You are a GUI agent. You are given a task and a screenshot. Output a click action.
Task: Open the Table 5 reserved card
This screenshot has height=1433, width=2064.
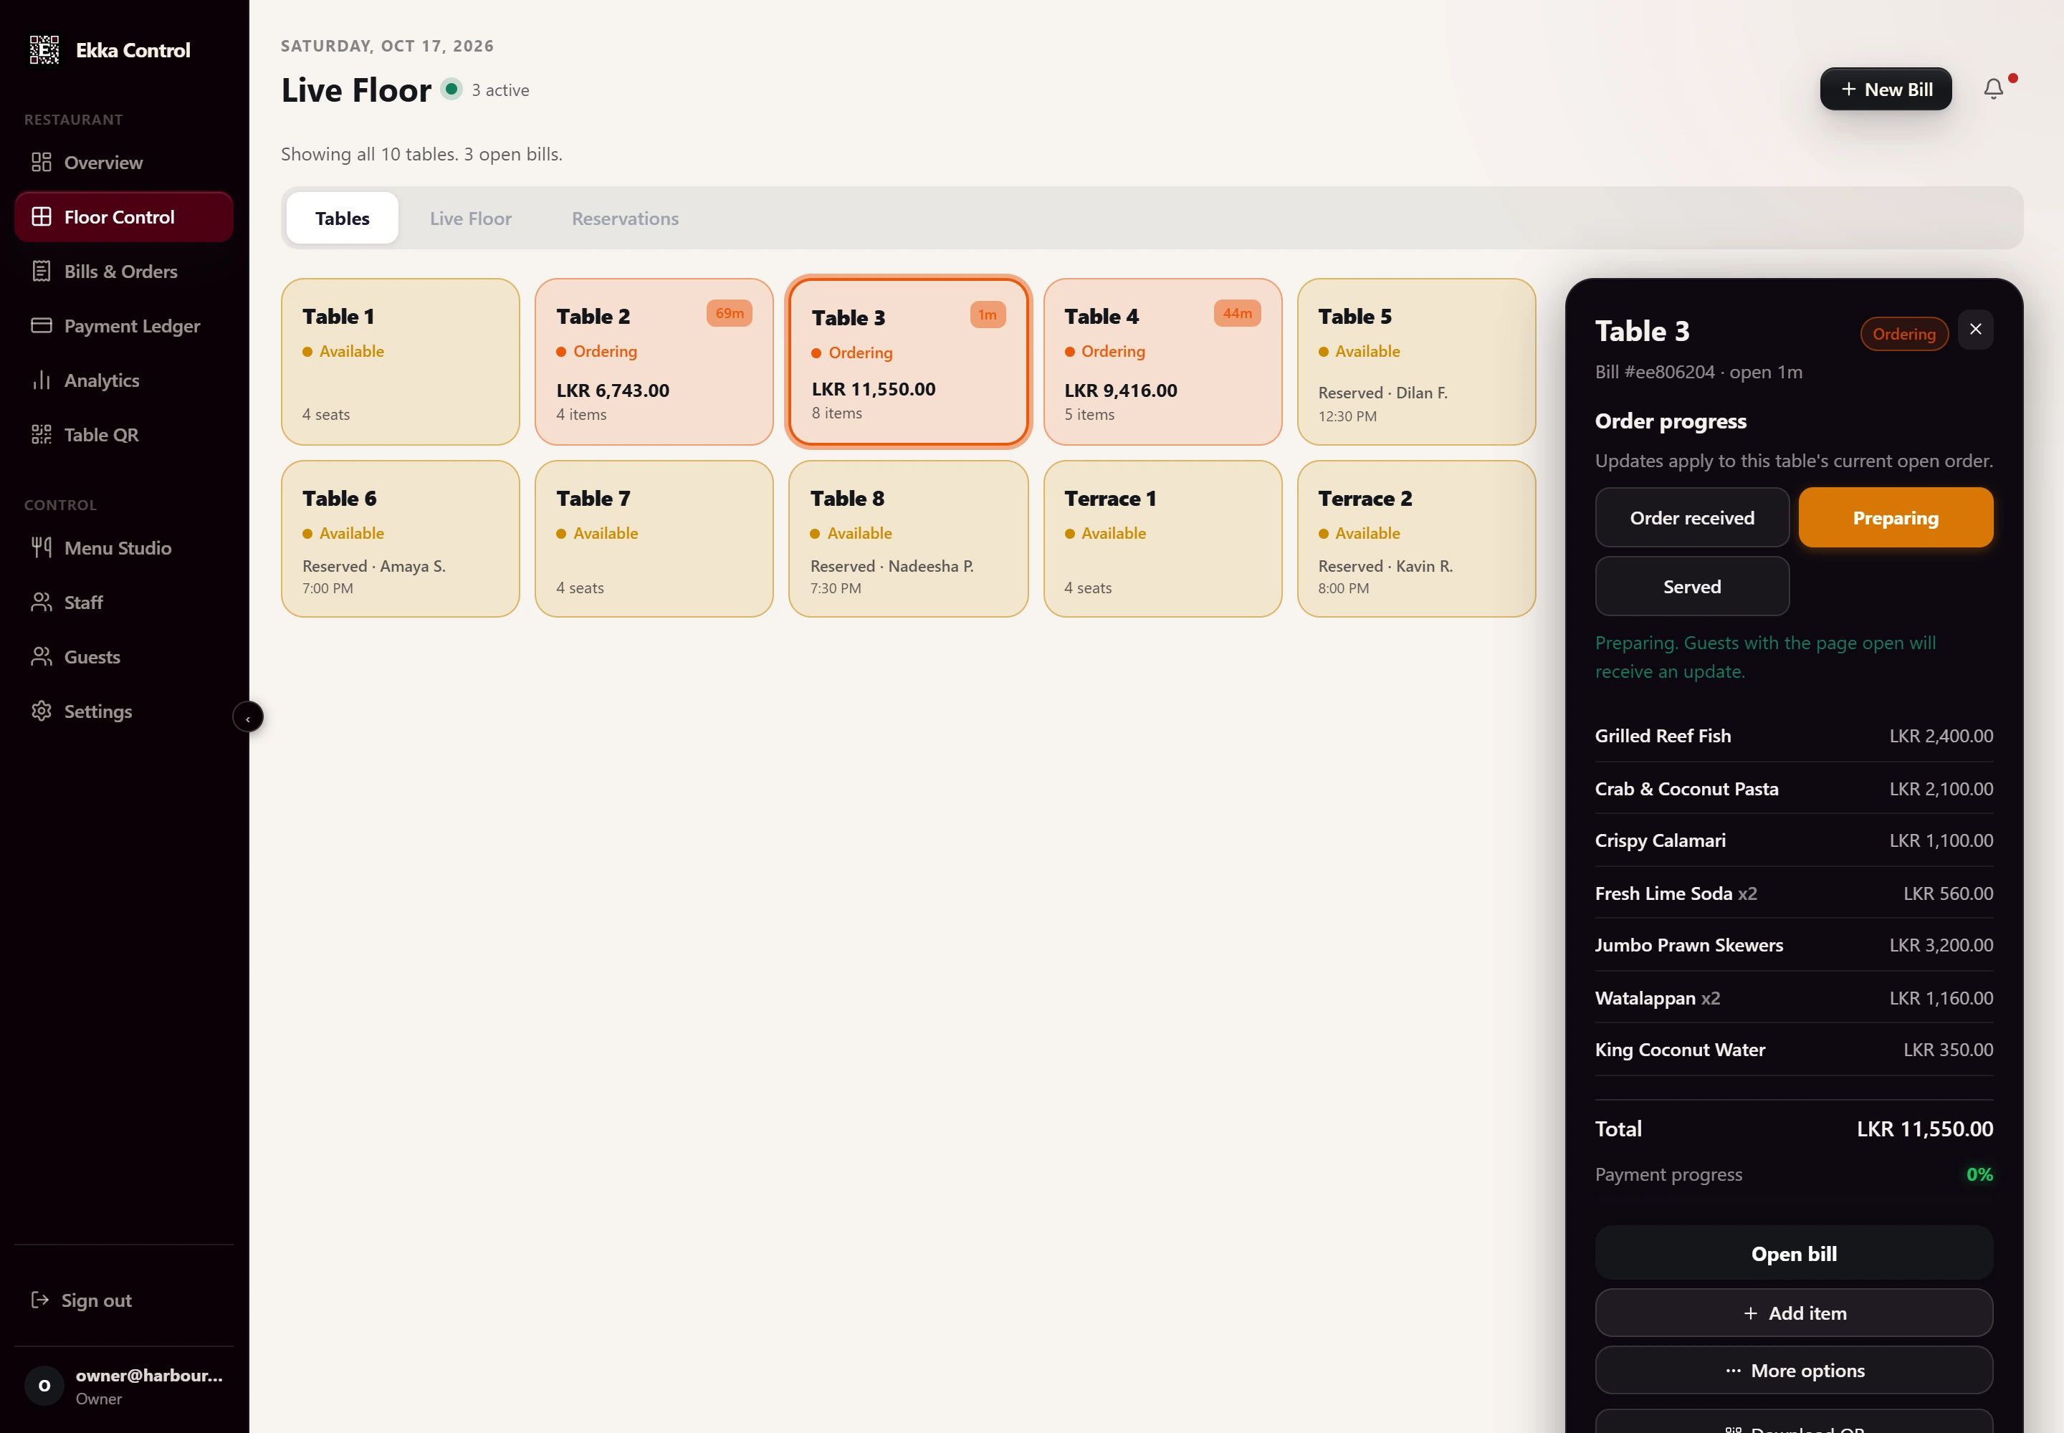click(x=1416, y=362)
